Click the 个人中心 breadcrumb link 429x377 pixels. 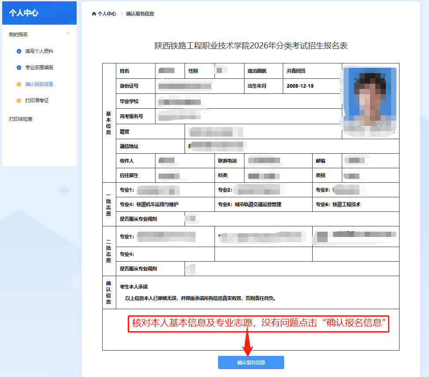tap(107, 14)
